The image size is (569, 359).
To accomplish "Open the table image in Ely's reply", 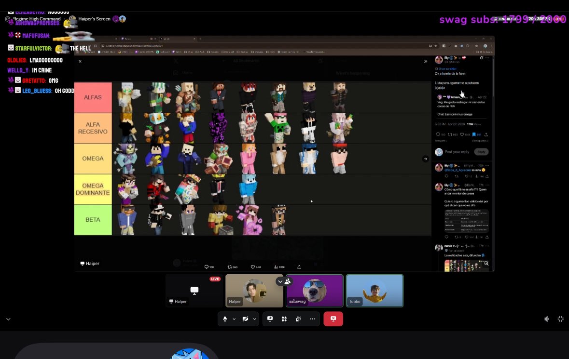I will point(466,221).
